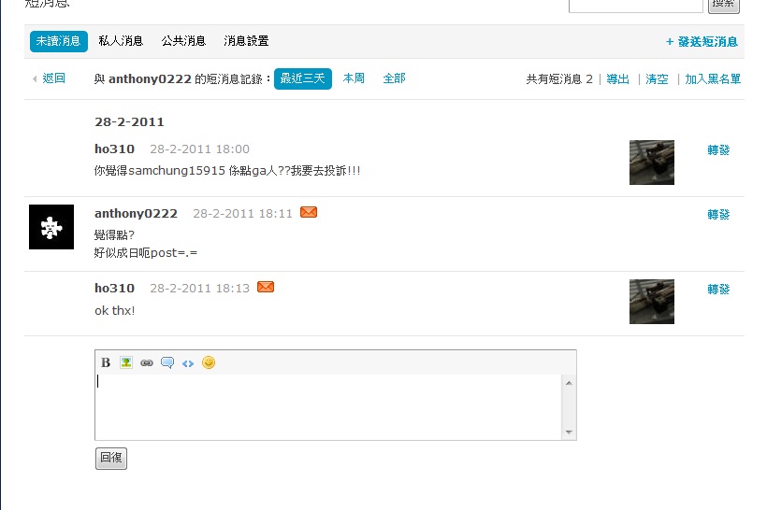
Task: Click username ho310 on 18:00 message
Action: pyautogui.click(x=114, y=149)
